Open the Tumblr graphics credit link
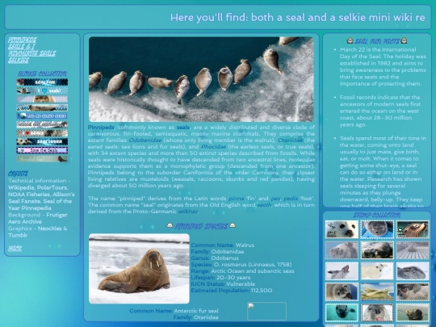Screen dimensions: 436x327 (18, 235)
